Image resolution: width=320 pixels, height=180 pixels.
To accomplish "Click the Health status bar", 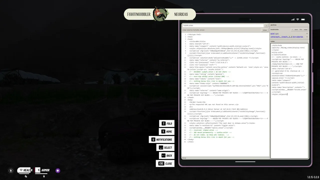I will [25, 170].
